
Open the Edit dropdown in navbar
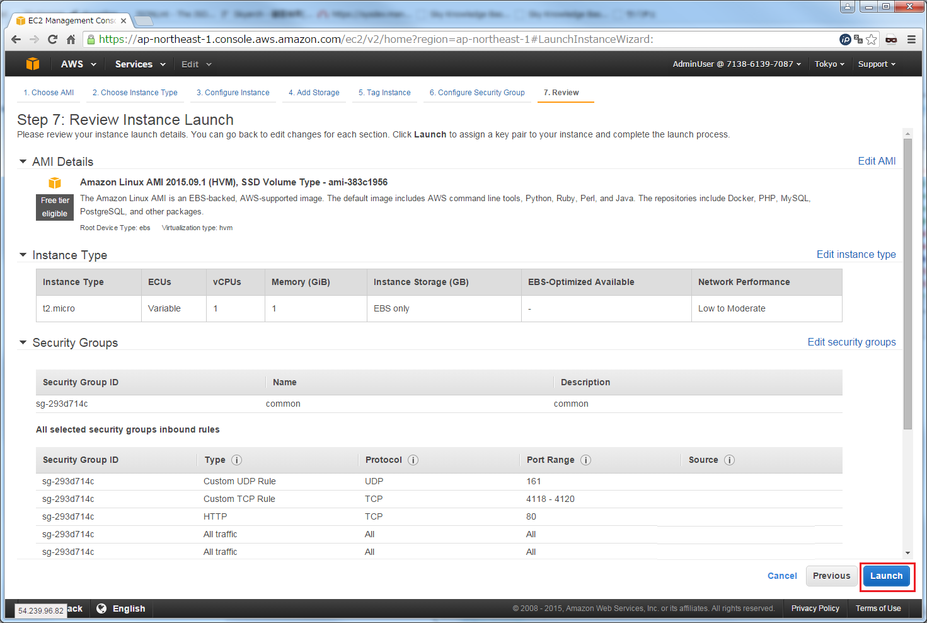(197, 64)
